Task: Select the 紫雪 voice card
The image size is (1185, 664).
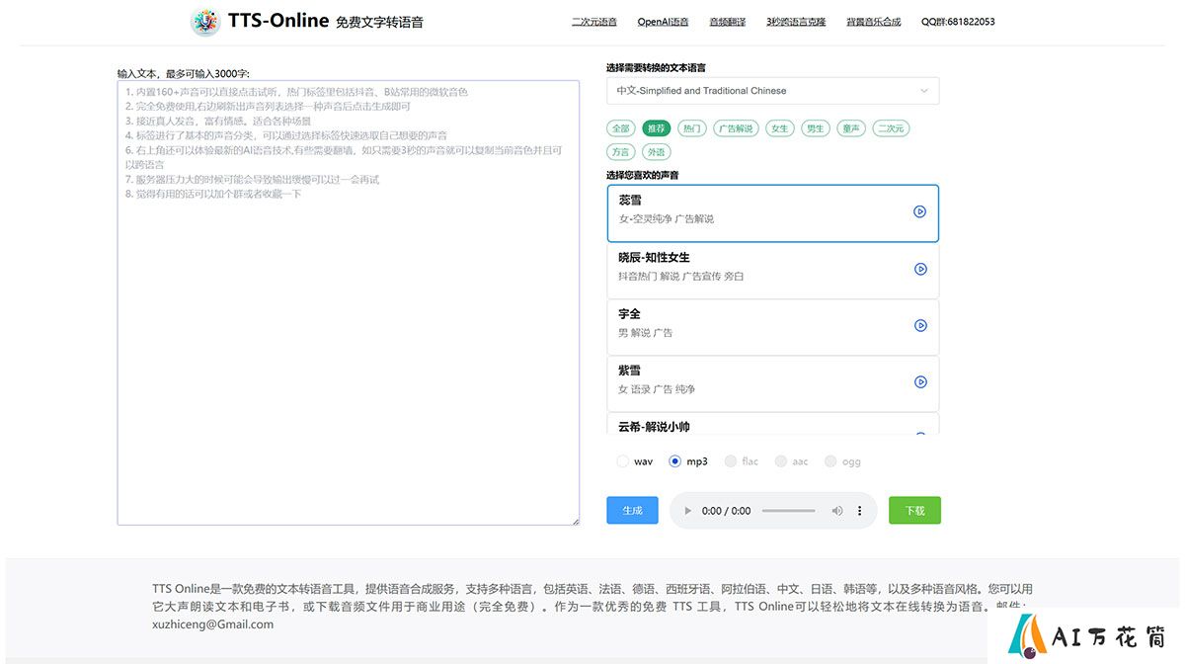Action: tap(772, 383)
